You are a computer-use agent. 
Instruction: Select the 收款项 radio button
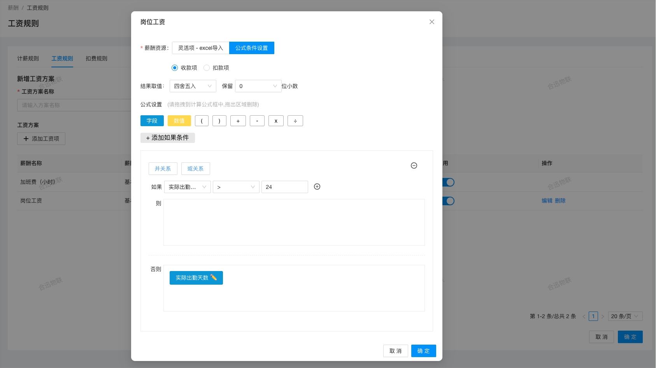[x=175, y=68]
